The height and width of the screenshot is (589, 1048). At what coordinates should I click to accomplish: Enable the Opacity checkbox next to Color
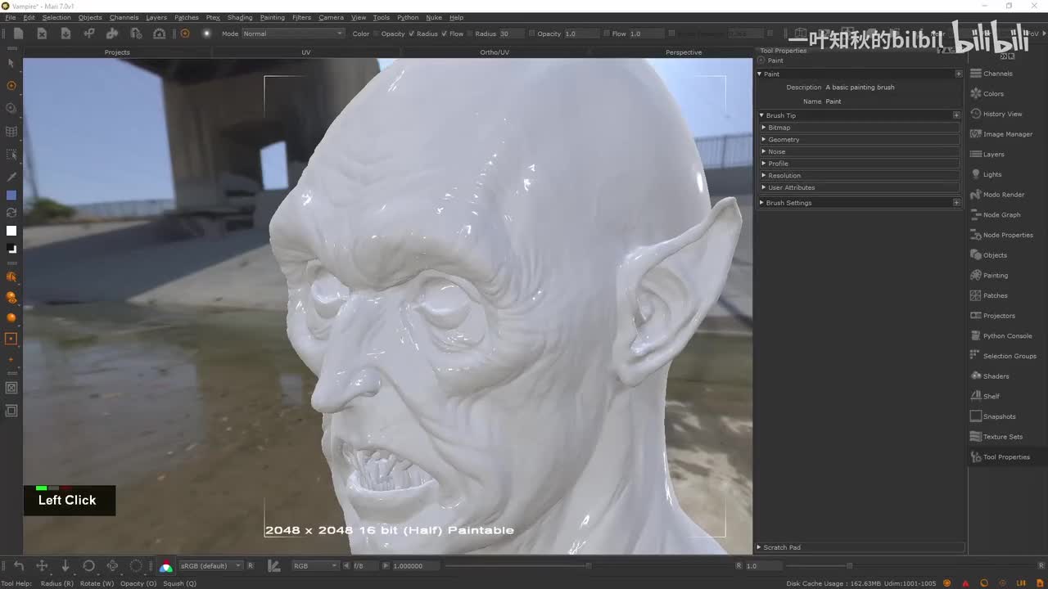click(x=376, y=34)
